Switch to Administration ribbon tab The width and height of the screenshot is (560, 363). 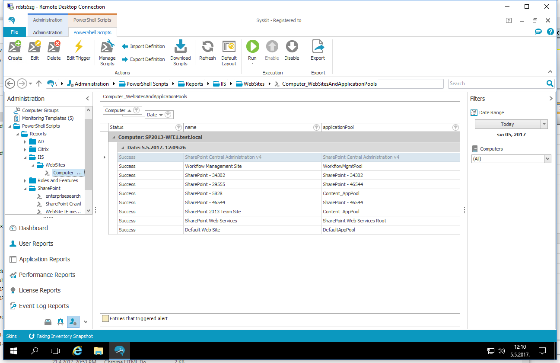coord(48,32)
